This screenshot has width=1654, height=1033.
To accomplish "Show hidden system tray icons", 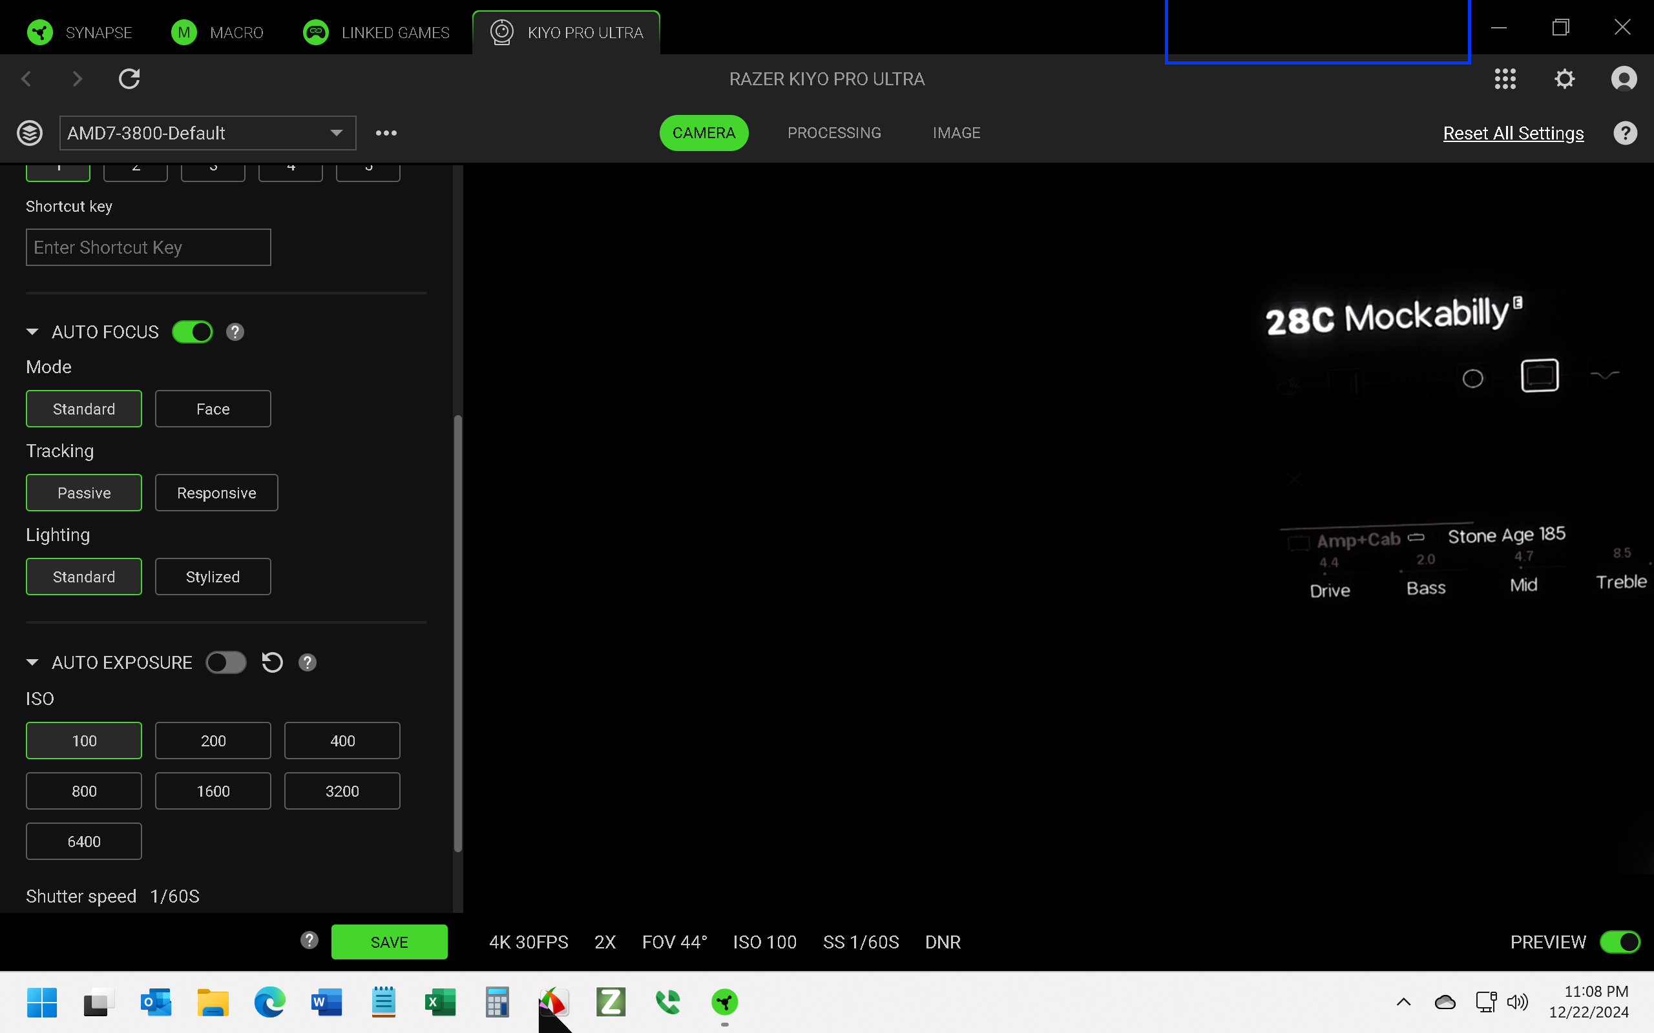I will (1404, 1002).
